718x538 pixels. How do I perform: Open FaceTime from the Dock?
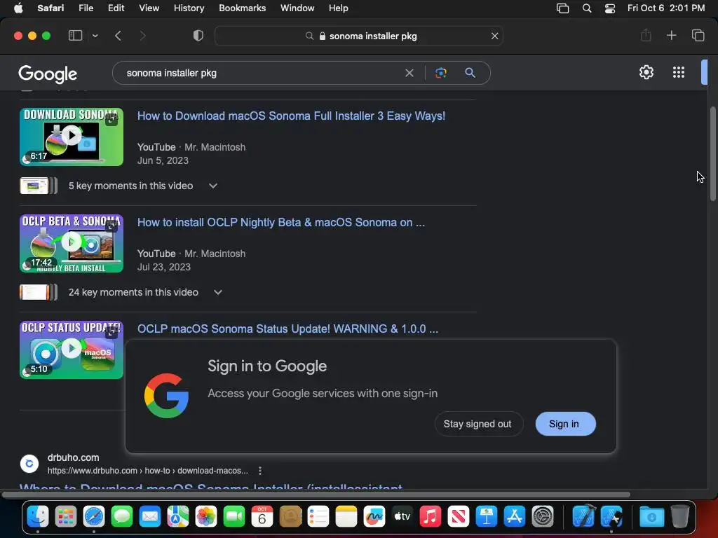point(234,517)
